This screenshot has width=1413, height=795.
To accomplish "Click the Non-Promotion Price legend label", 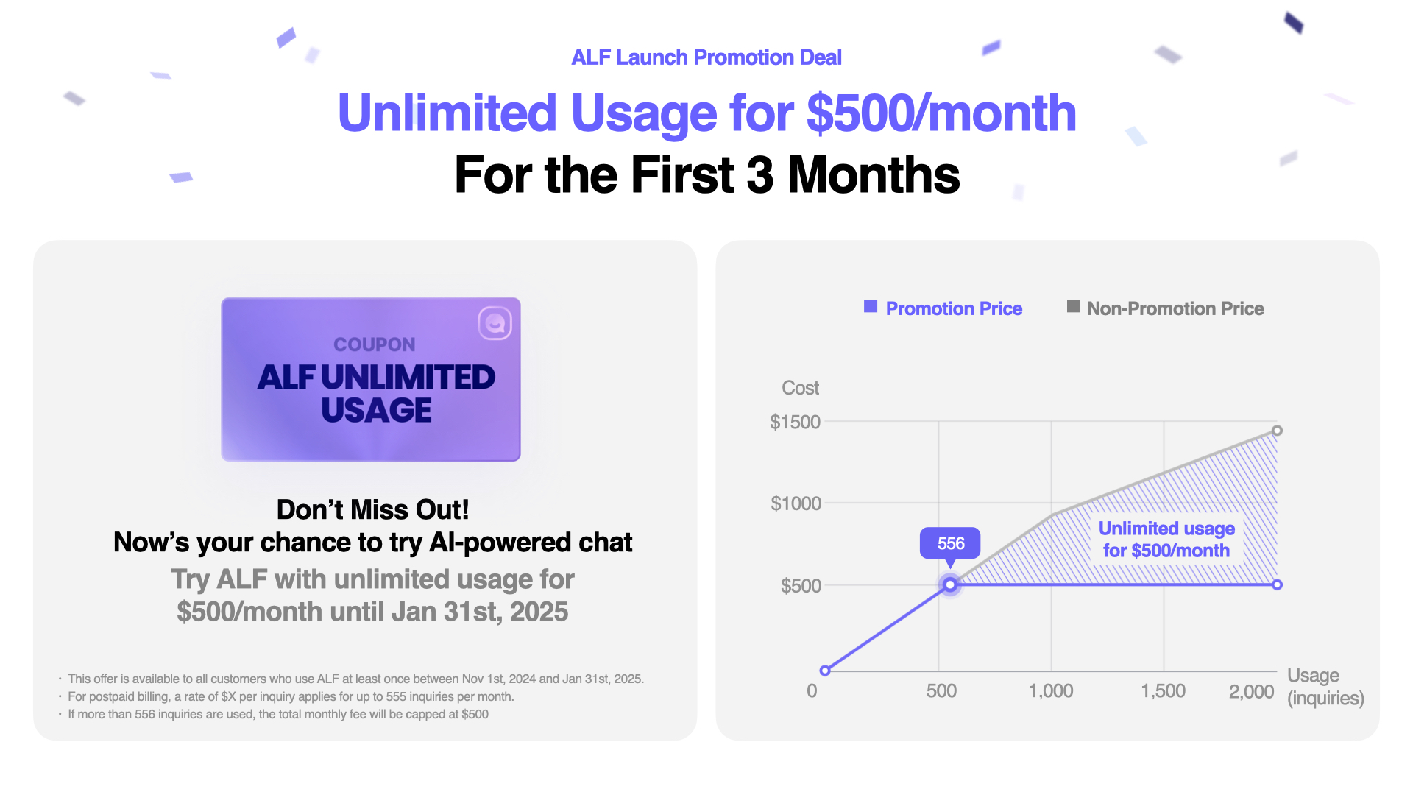I will tap(1175, 308).
